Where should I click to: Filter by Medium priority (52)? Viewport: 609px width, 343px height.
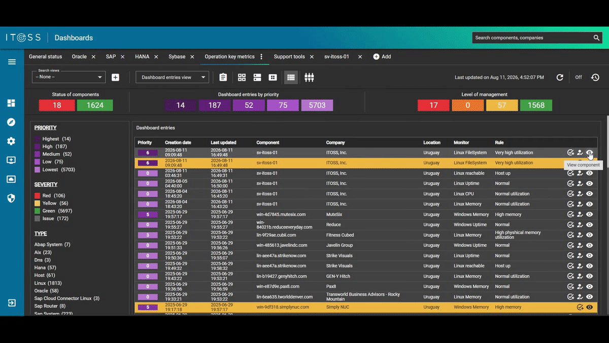point(53,154)
